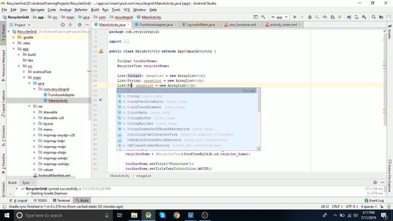Open SDK Manager from the toolbar
Image resolution: width=393 pixels, height=221 pixels.
[x=364, y=17]
